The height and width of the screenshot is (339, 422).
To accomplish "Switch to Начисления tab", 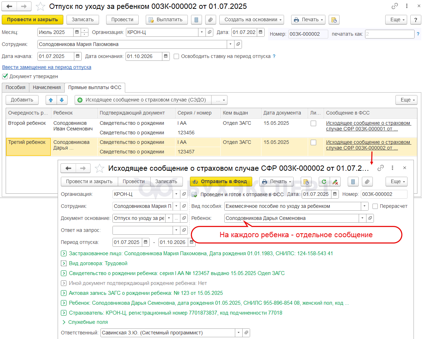I will tap(47, 87).
